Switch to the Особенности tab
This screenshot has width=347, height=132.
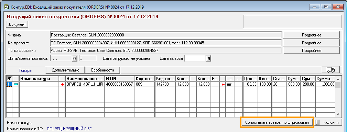coord(102,70)
